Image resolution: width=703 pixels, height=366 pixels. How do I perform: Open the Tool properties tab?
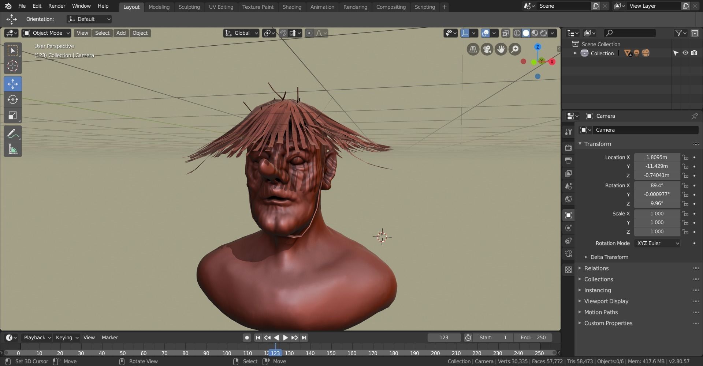(568, 132)
